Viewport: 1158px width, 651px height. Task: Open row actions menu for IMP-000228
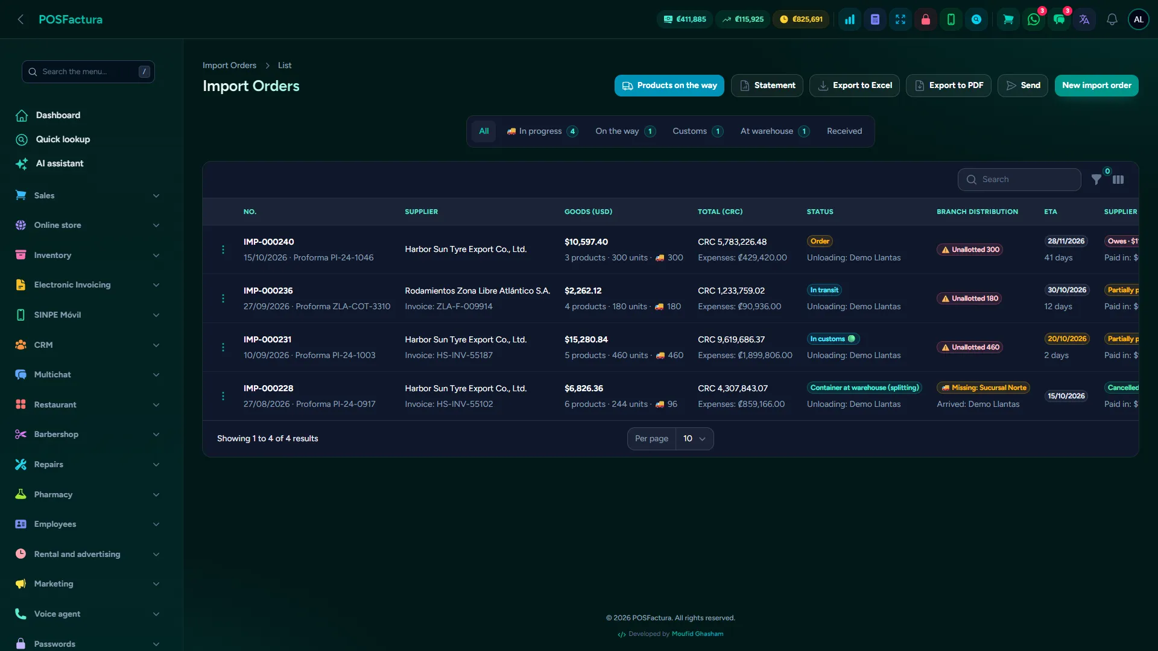(223, 396)
